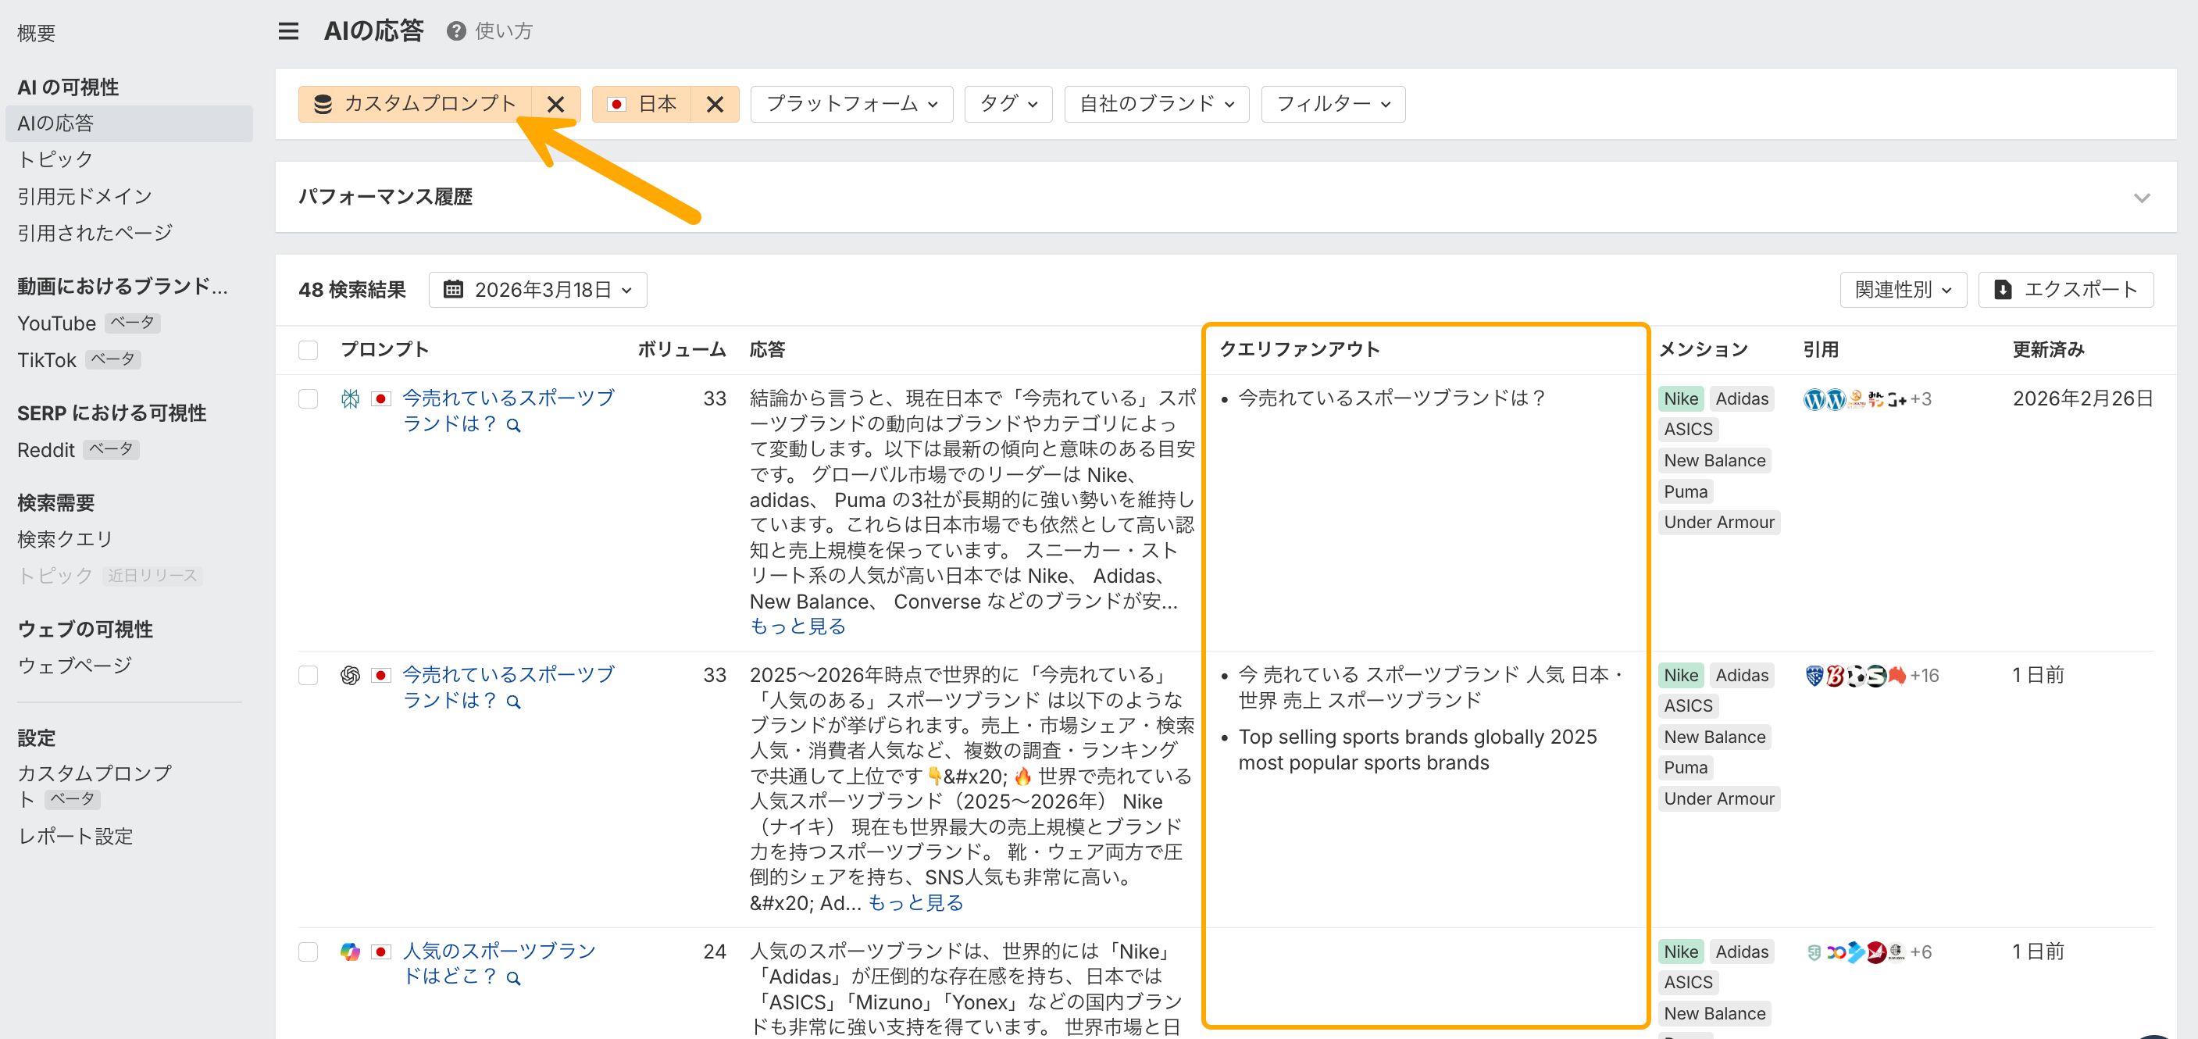
Task: Click もっと見る in the first response
Action: (x=797, y=626)
